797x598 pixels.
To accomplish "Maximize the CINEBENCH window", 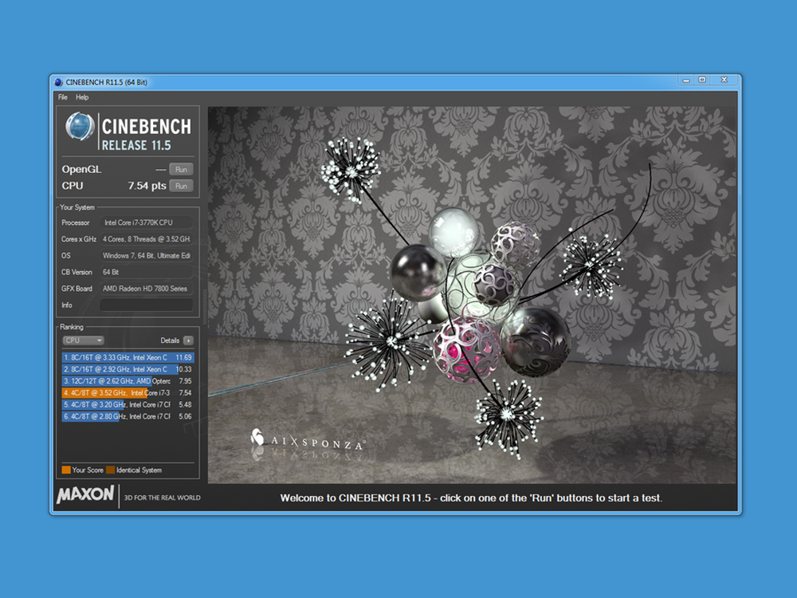I will pos(702,81).
